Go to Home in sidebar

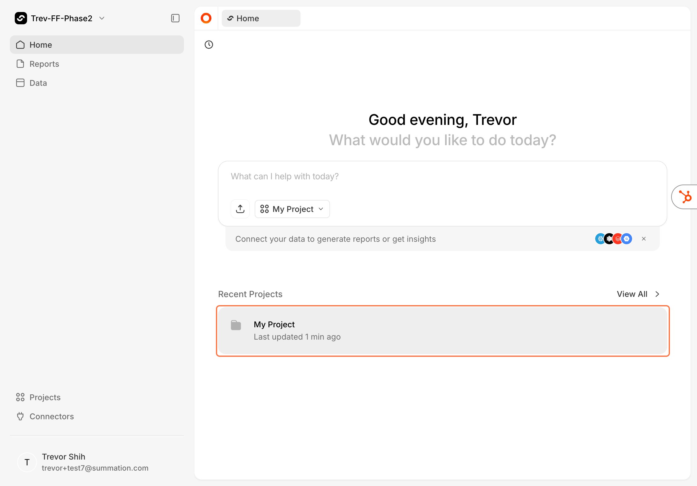(97, 45)
